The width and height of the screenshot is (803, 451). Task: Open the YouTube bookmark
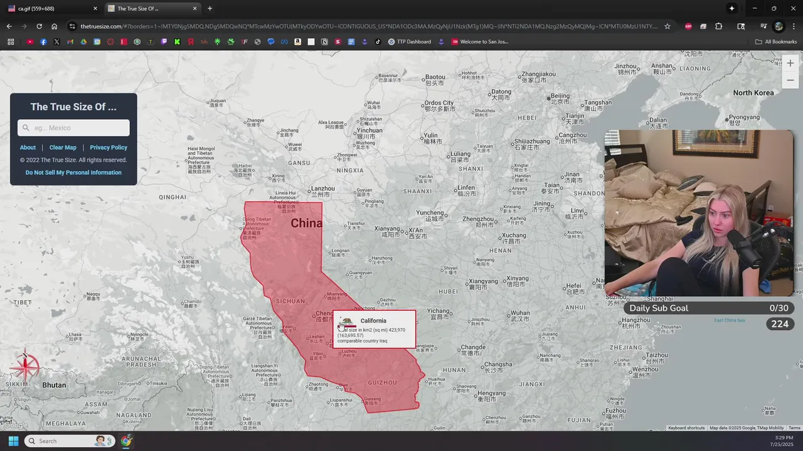click(x=29, y=42)
